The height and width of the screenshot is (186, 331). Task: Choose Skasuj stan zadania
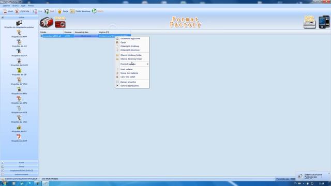tap(132, 73)
